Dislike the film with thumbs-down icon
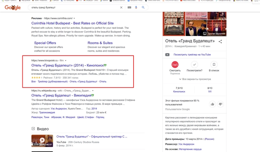 220,104
